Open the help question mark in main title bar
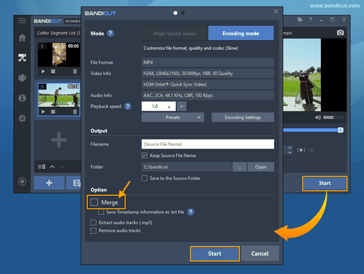The image size is (364, 274). tap(310, 19)
